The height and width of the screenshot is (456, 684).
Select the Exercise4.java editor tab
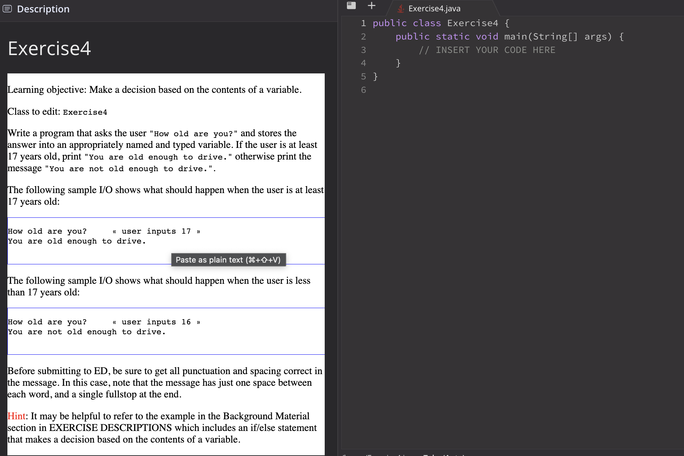click(434, 8)
